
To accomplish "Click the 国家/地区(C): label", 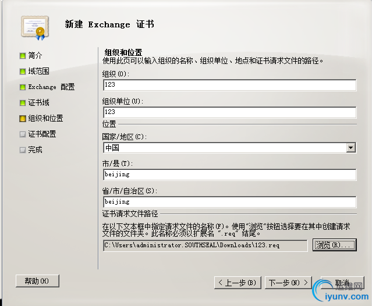I will tap(125, 137).
